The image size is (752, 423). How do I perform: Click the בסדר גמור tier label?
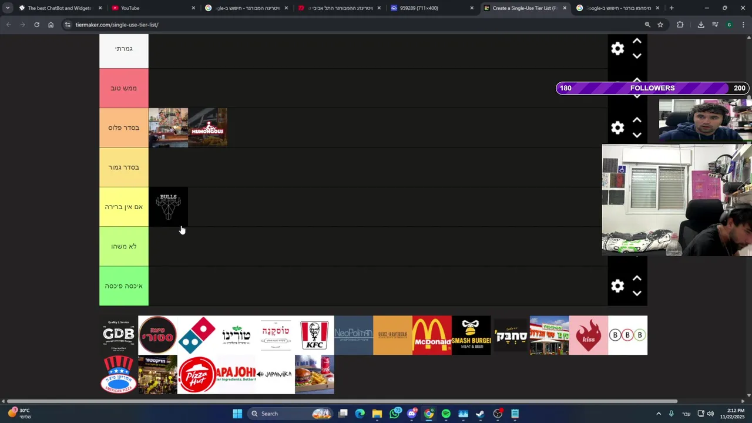123,167
